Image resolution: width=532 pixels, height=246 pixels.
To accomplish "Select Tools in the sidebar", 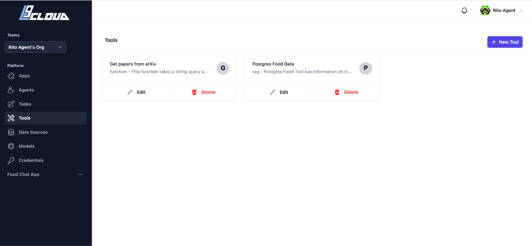I will coord(46,118).
